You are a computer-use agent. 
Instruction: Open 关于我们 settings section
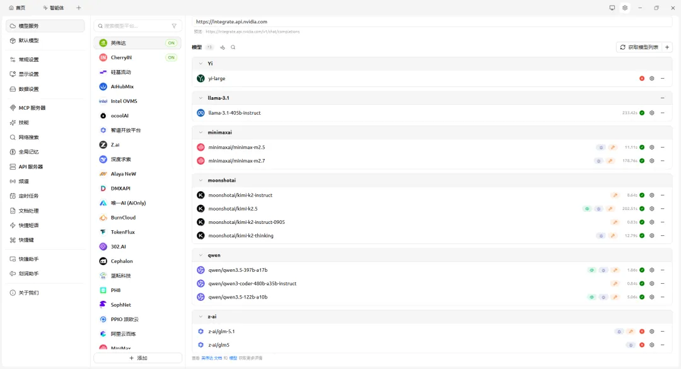point(45,293)
